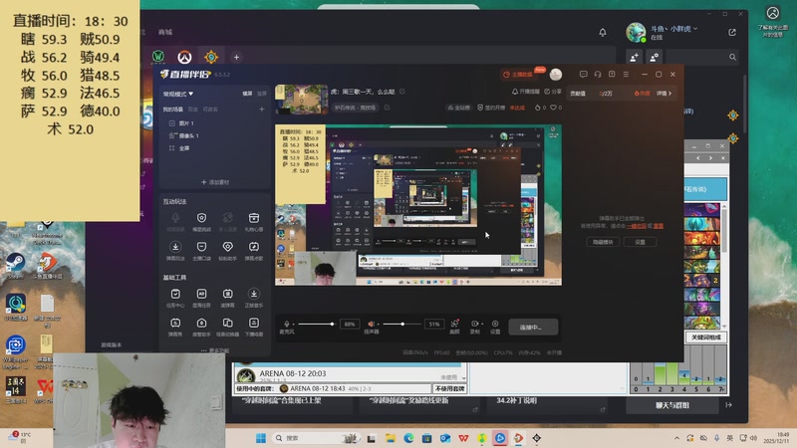Image resolution: width=797 pixels, height=448 pixels.
Task: Open the Steam desktop shortcut
Action: click(15, 264)
